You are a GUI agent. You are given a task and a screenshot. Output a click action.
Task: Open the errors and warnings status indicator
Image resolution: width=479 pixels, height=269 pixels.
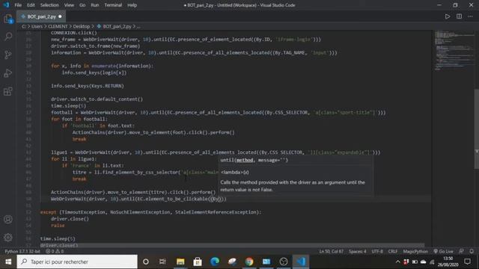(x=55, y=251)
